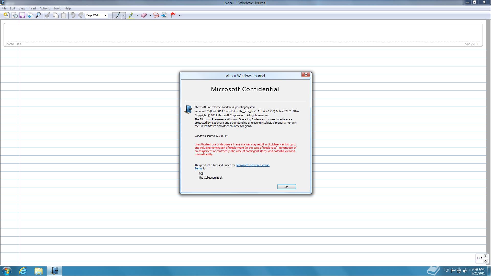
Task: Open the Insert menu
Action: (32, 8)
